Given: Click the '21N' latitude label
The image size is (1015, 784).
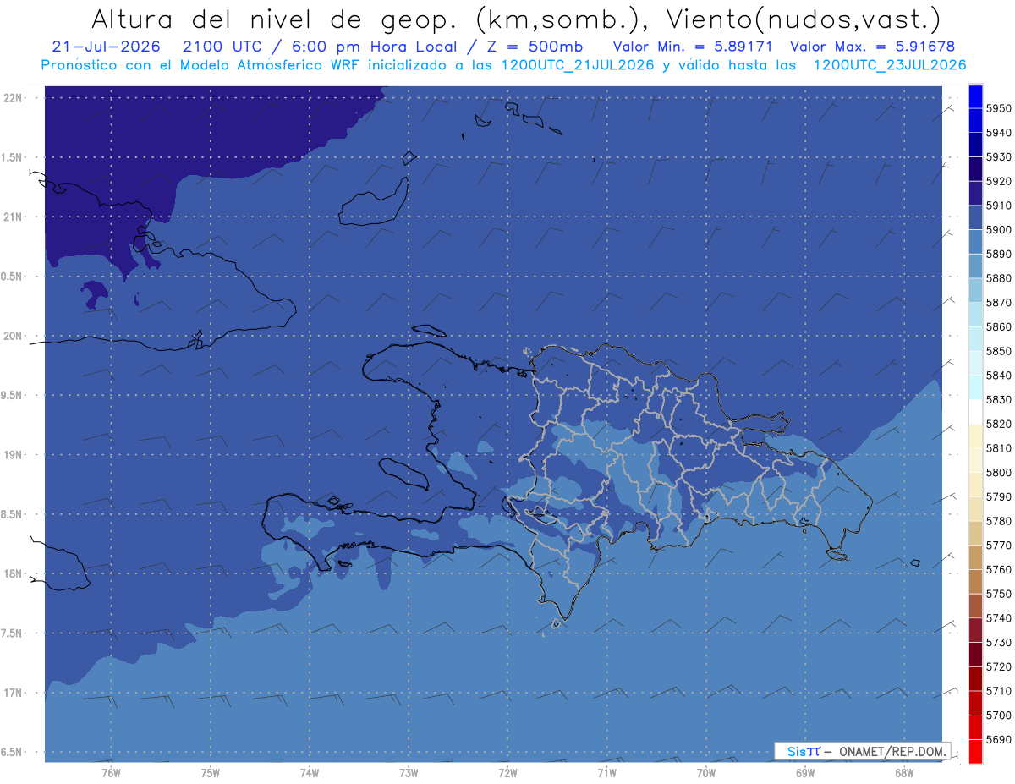Looking at the screenshot, I should point(12,217).
